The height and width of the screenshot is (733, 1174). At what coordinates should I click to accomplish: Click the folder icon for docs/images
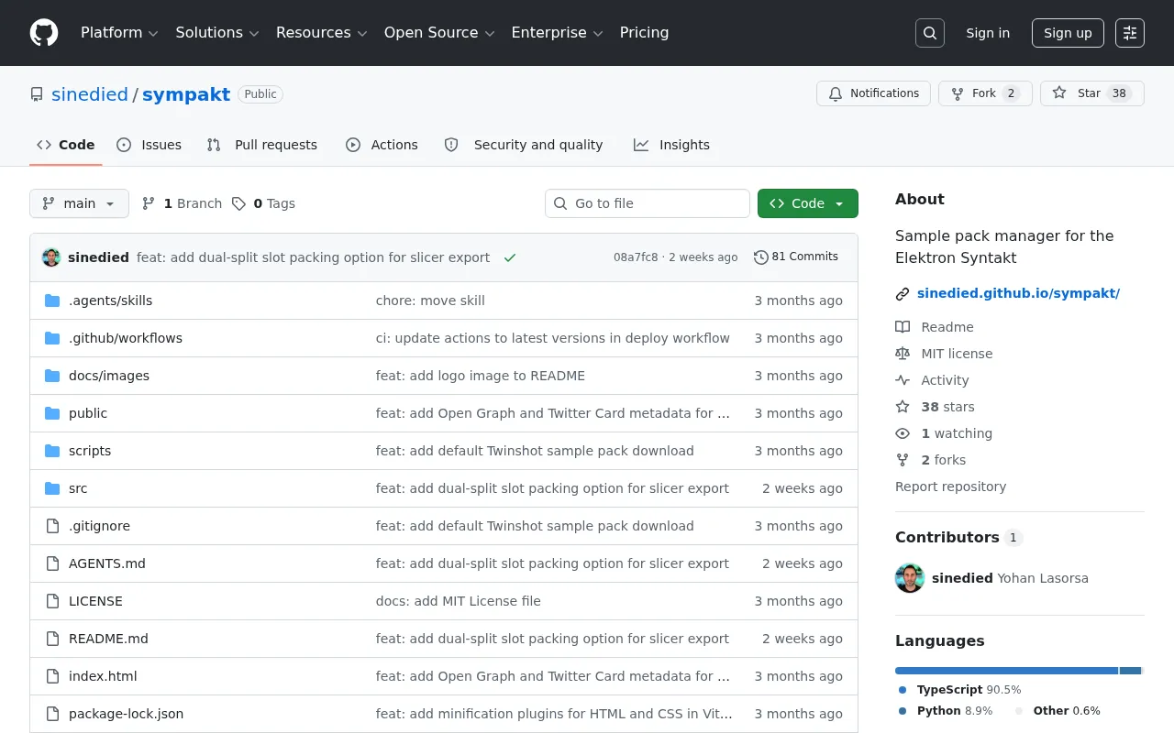click(x=52, y=376)
